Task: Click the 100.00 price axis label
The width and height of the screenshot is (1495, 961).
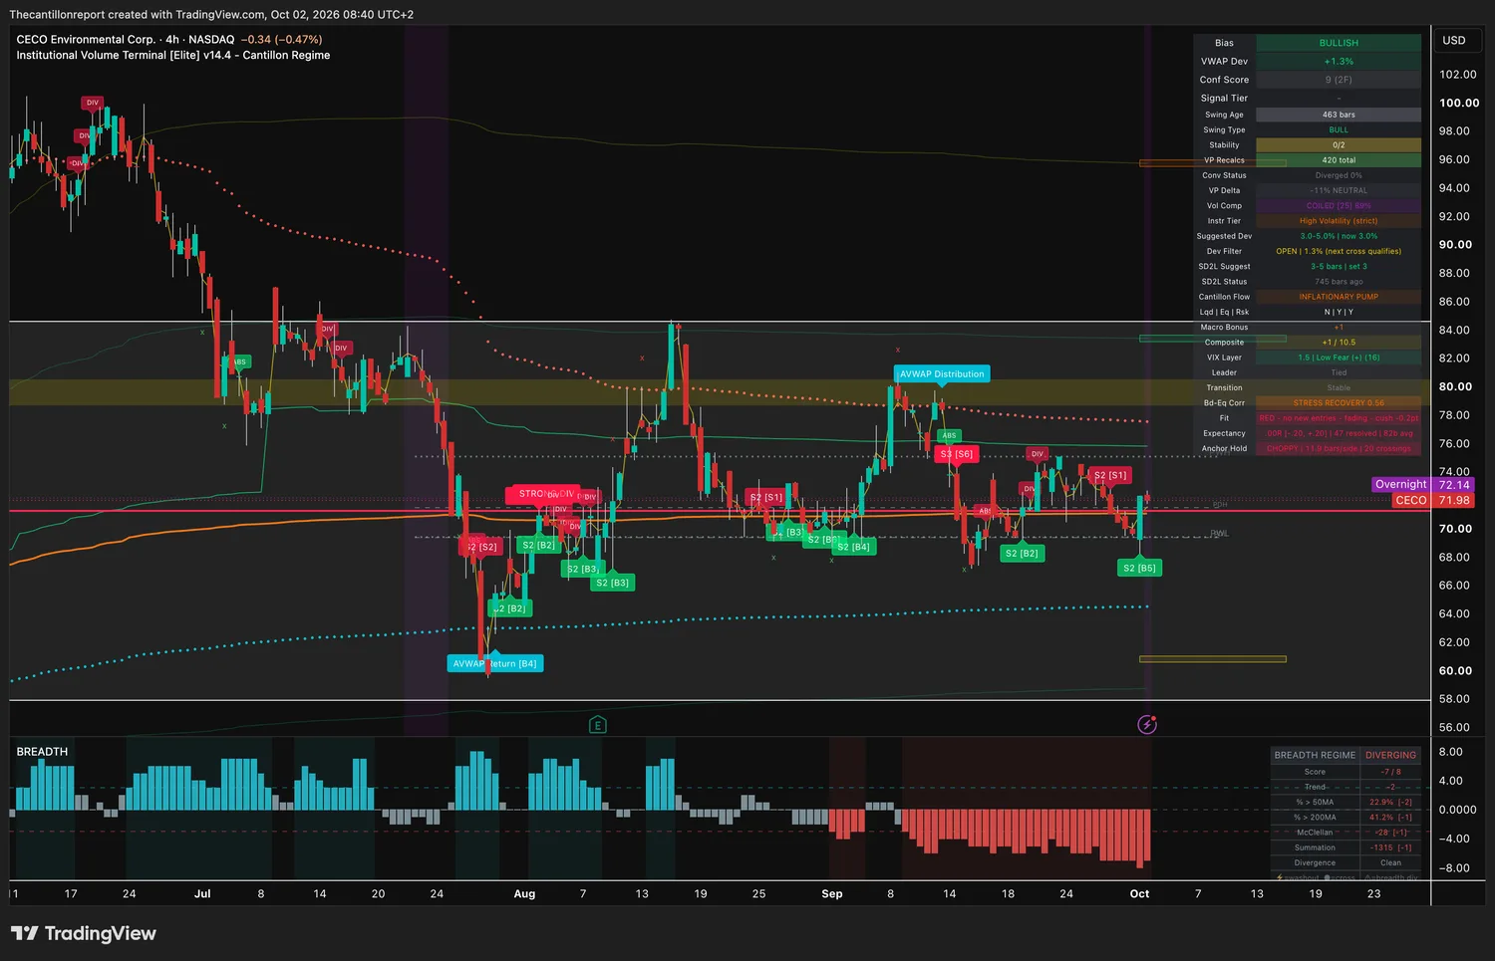Action: (1459, 104)
